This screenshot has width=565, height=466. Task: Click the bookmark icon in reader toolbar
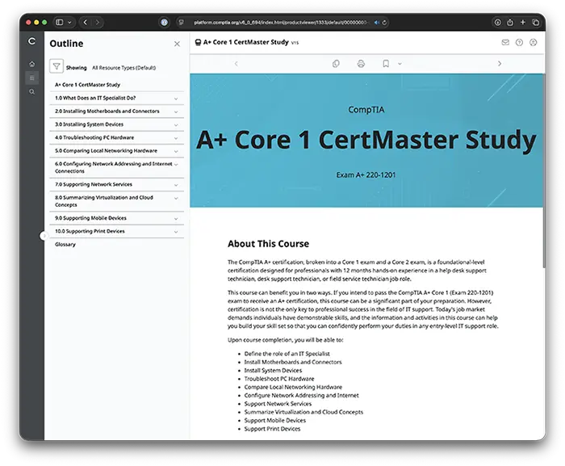(x=386, y=63)
